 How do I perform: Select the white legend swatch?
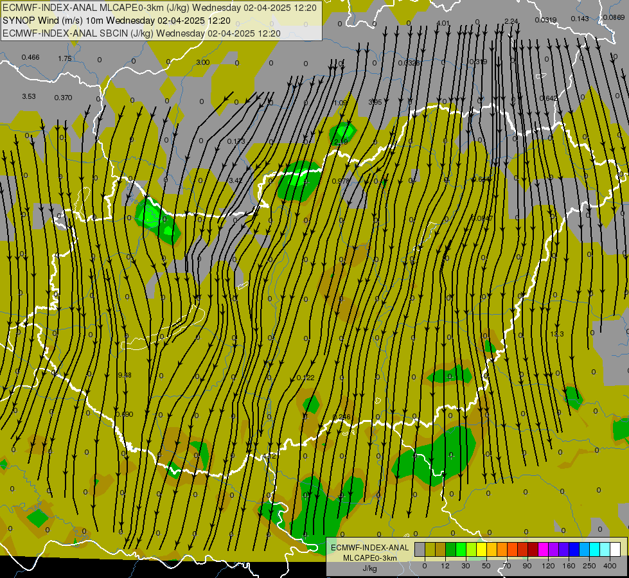616,549
